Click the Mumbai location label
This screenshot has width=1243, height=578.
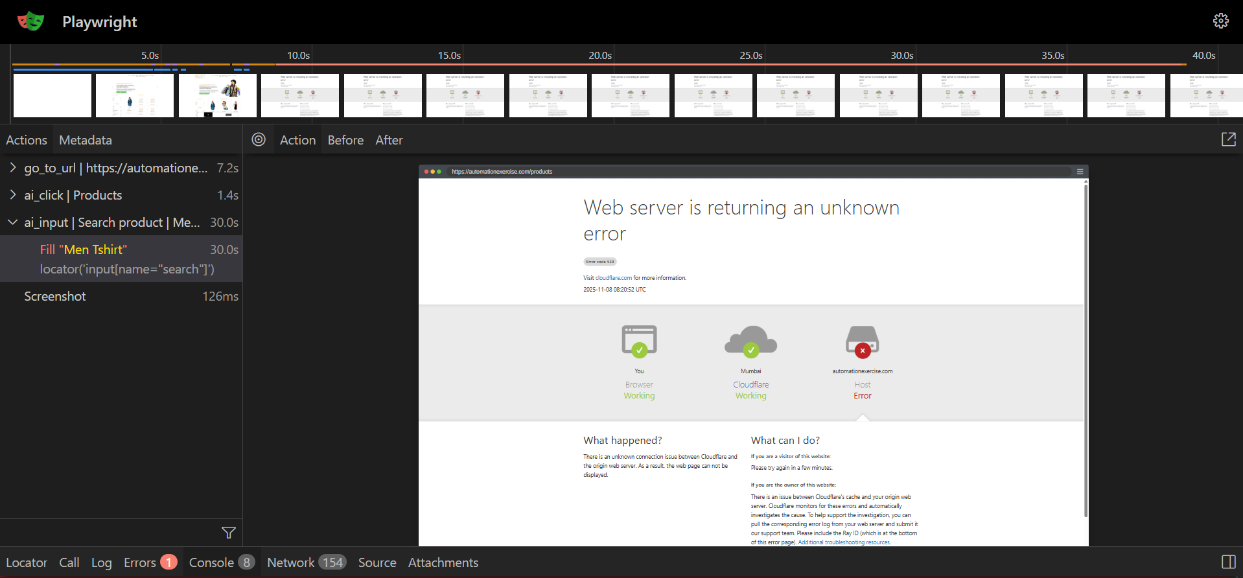(x=750, y=371)
